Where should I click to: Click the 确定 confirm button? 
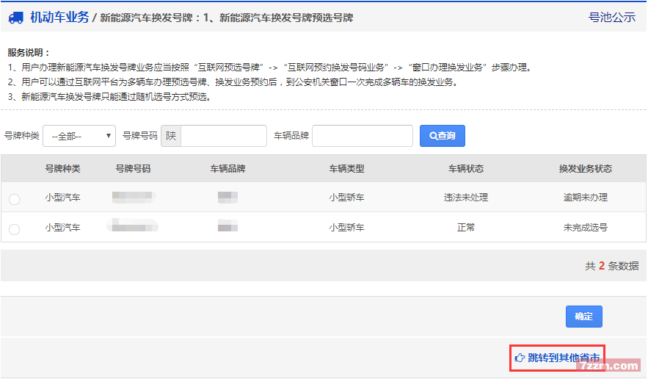[583, 317]
